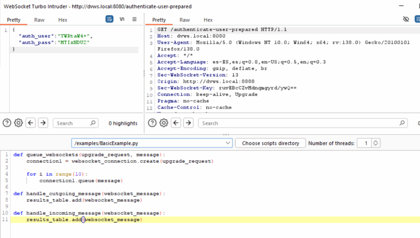This screenshot has width=420, height=238.
Task: Select Hex tab in request panel
Action: pyautogui.click(x=208, y=20)
